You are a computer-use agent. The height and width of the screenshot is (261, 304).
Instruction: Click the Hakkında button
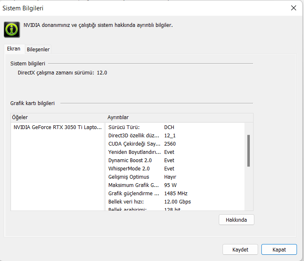(236, 220)
